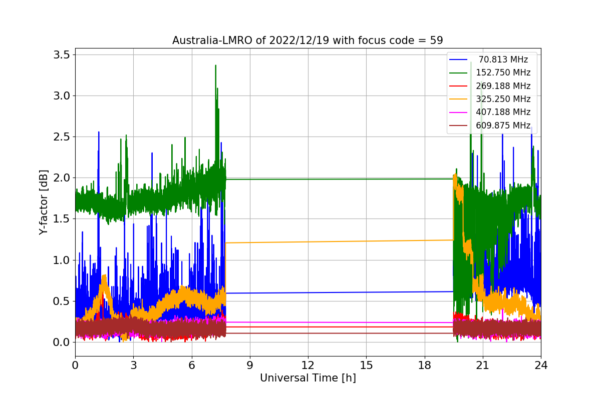Viewport: 601px width, 400px height.
Task: Click the flat orange line across data gap
Action: tap(340, 241)
